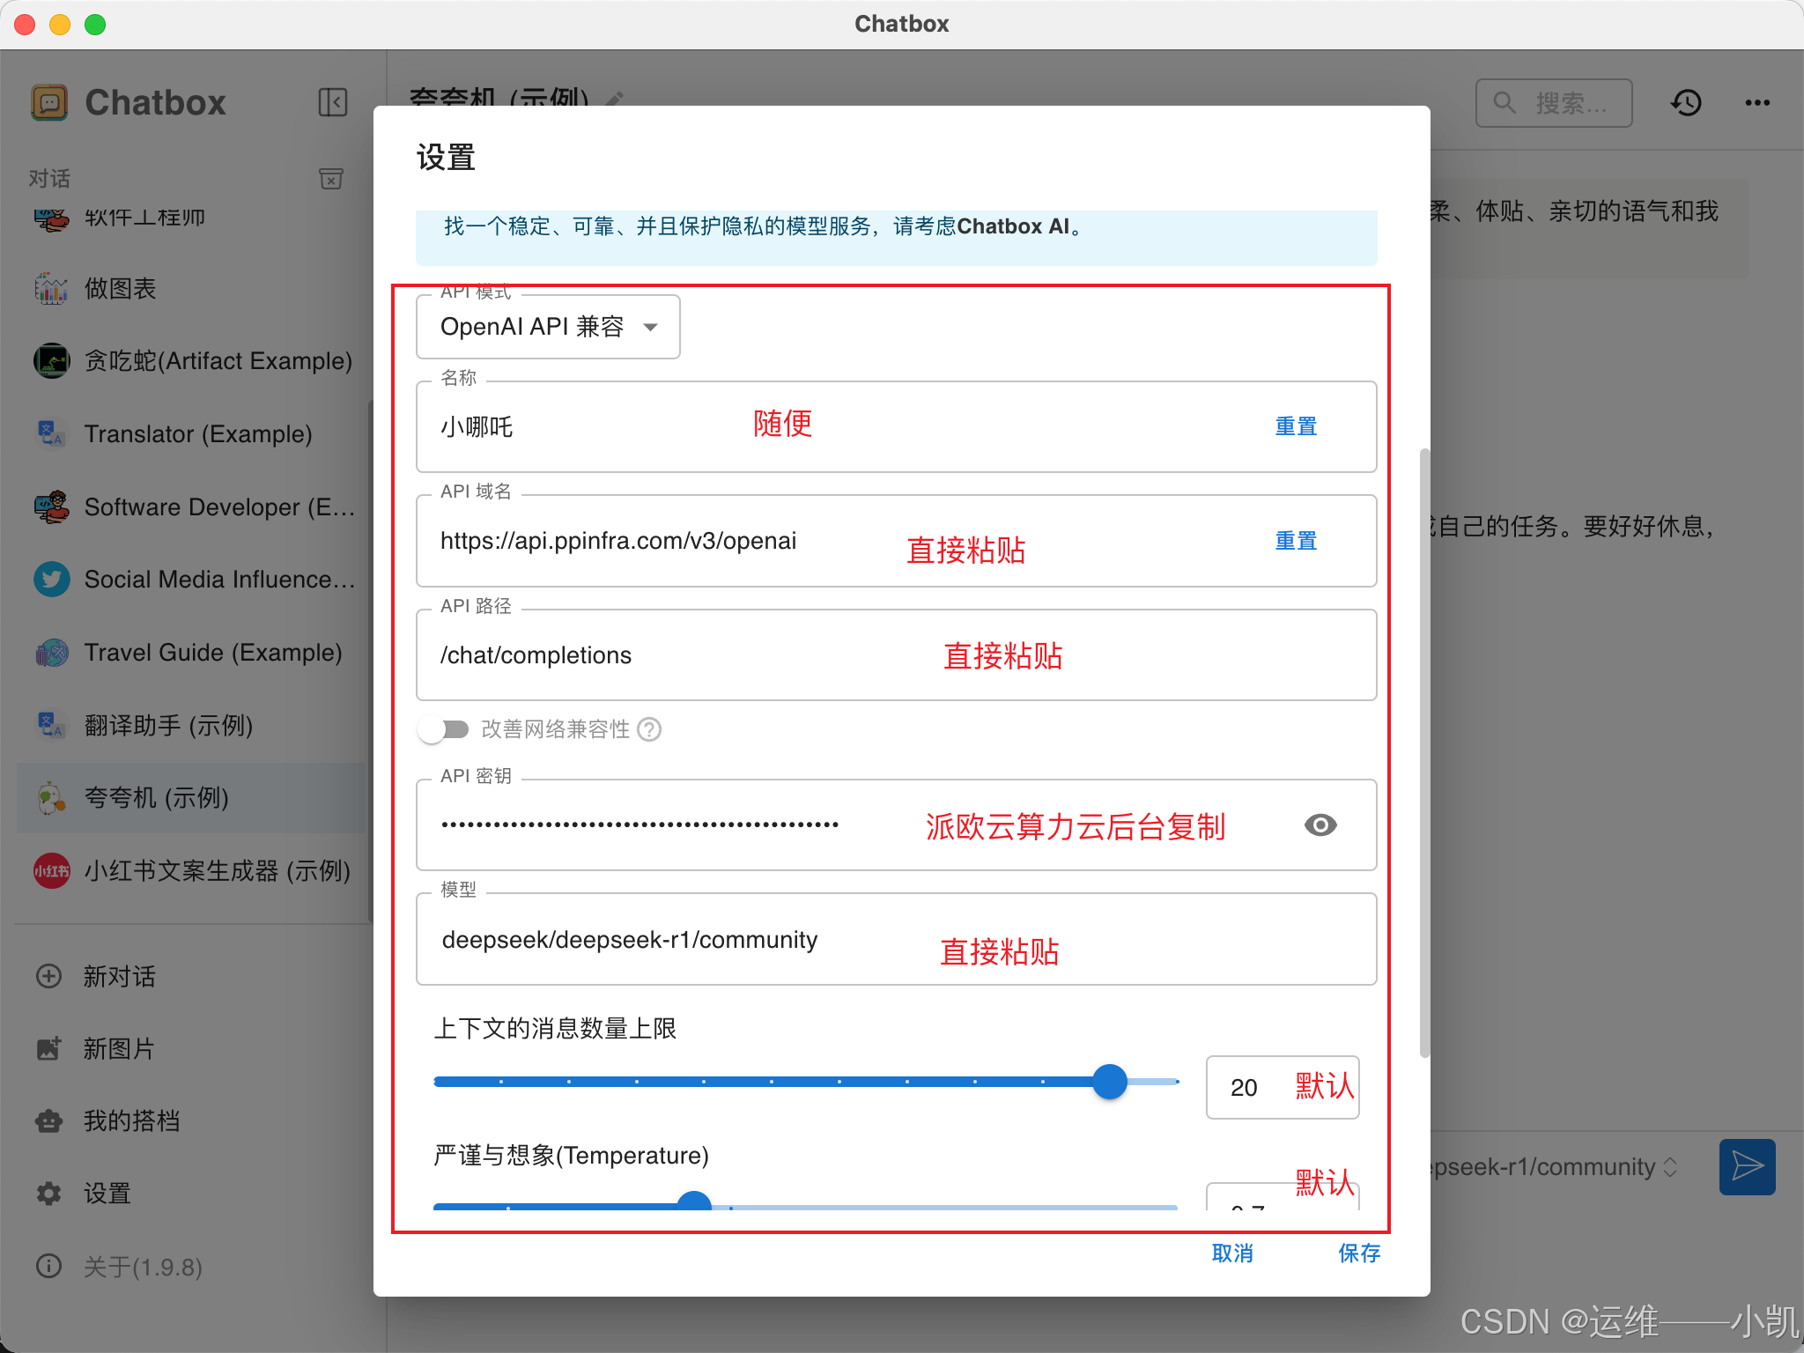Click the robot icon for 我的搭档
1804x1353 pixels.
coord(48,1120)
